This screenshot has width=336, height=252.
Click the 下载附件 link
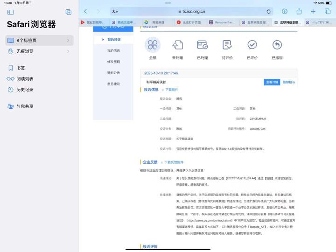coord(170,90)
